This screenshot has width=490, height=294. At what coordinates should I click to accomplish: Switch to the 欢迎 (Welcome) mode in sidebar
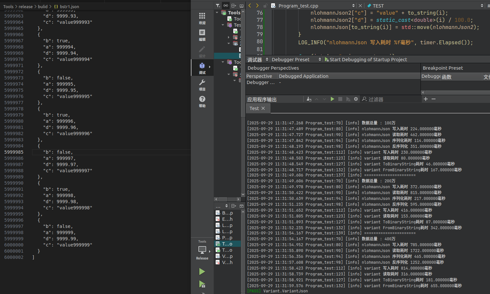point(202,18)
